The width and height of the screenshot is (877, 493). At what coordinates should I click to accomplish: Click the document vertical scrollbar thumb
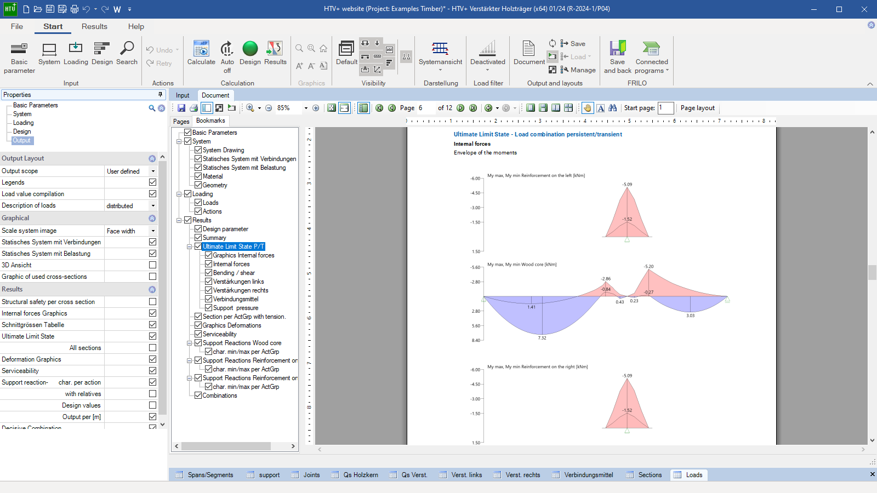pos(872,272)
